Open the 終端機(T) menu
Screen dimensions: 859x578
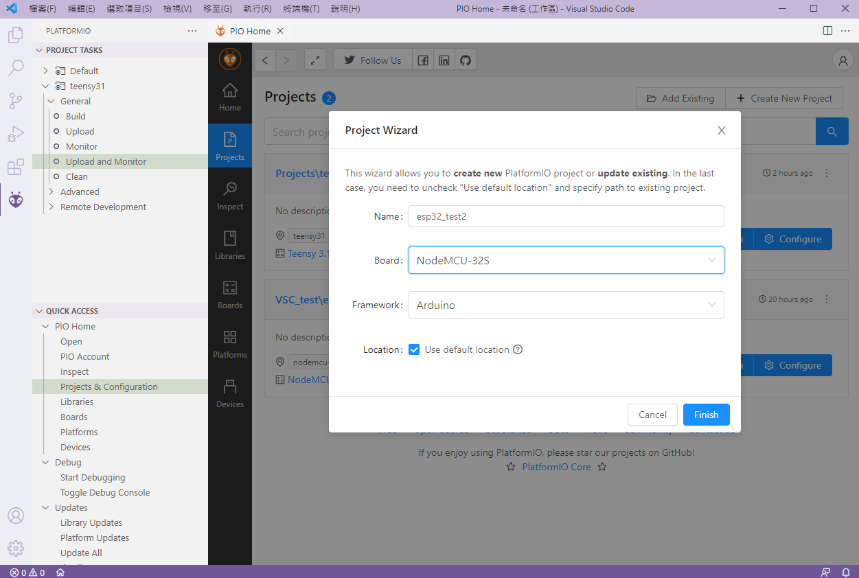pyautogui.click(x=301, y=9)
